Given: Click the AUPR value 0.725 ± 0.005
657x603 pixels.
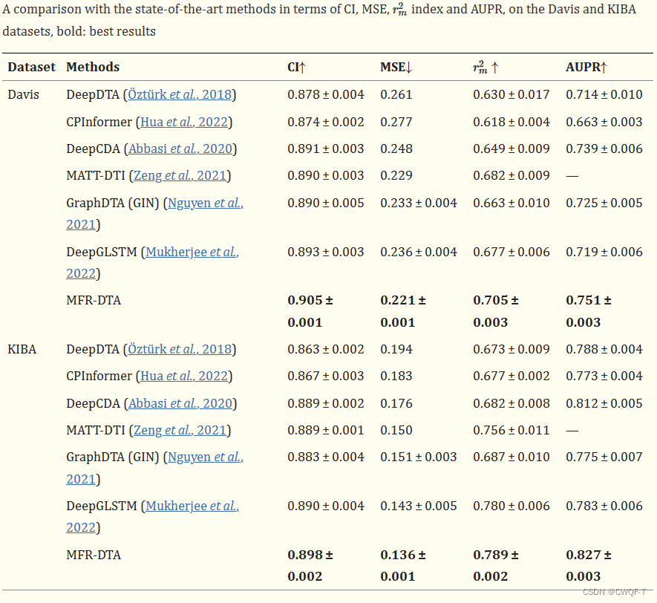Looking at the screenshot, I should (x=604, y=203).
